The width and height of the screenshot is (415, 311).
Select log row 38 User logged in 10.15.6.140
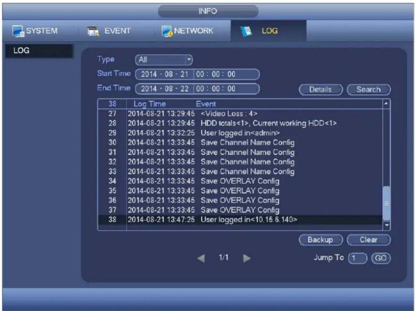pyautogui.click(x=240, y=220)
